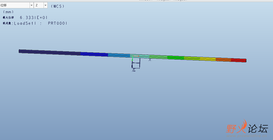Click the 最大位移 label

[8, 17]
